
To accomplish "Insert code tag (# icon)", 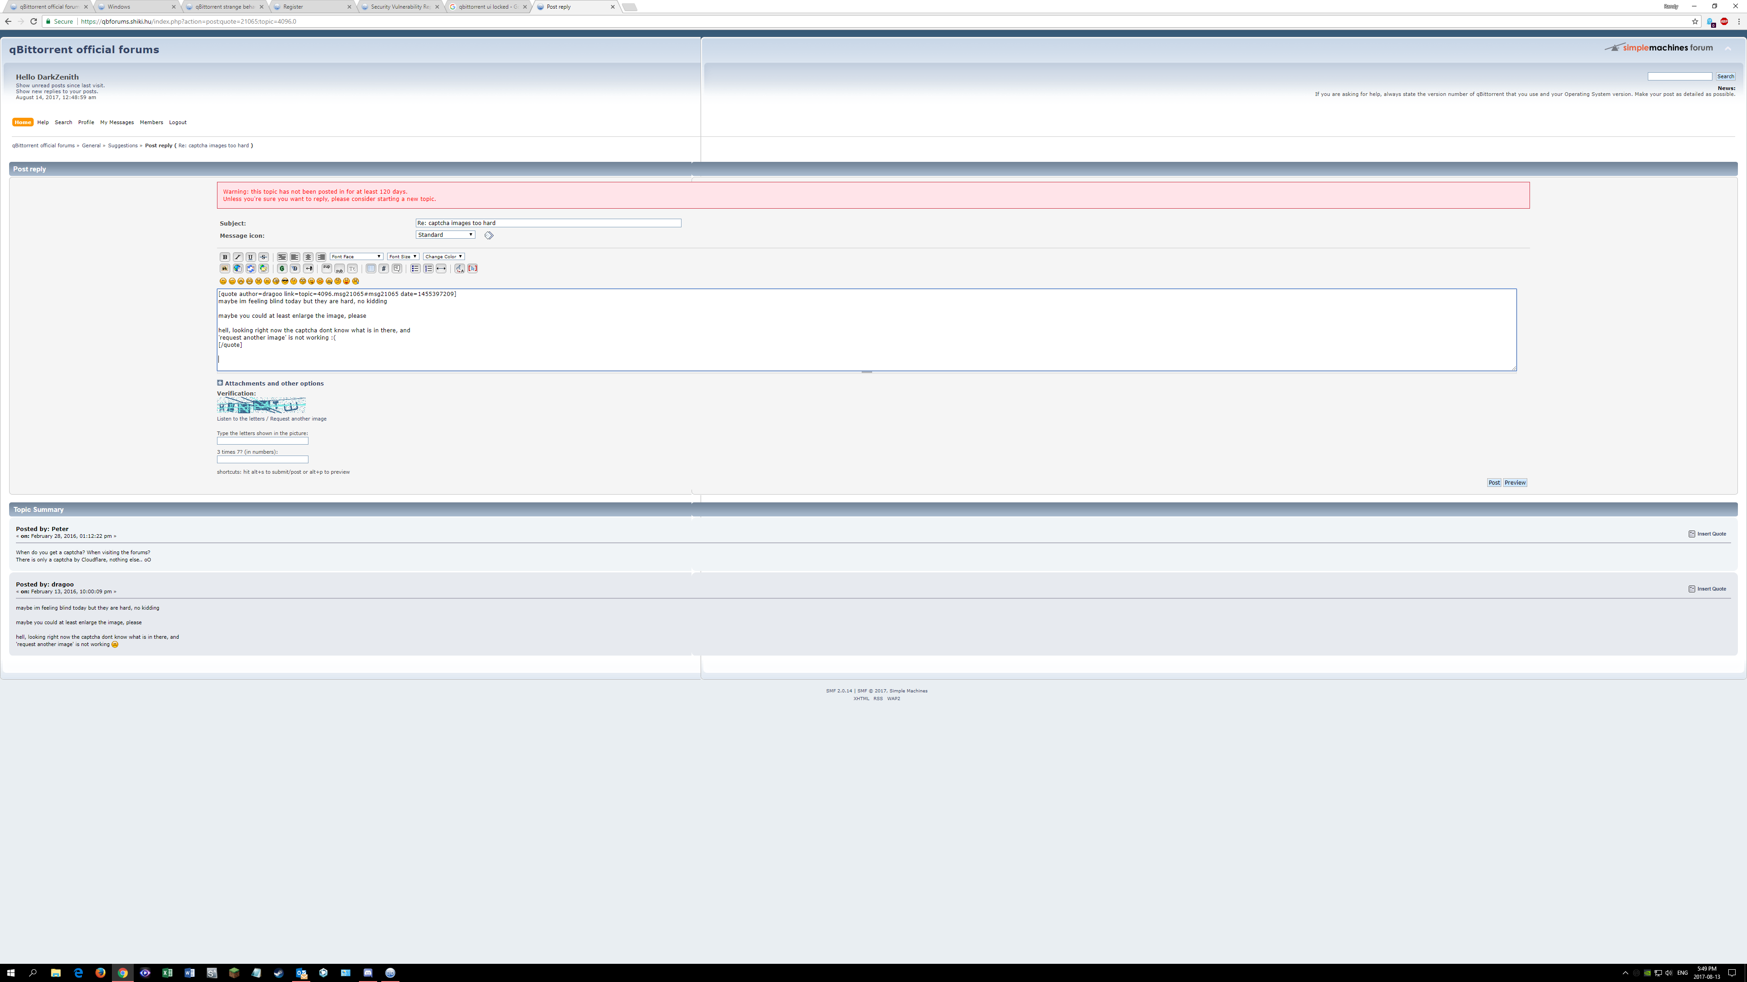I will pos(384,268).
